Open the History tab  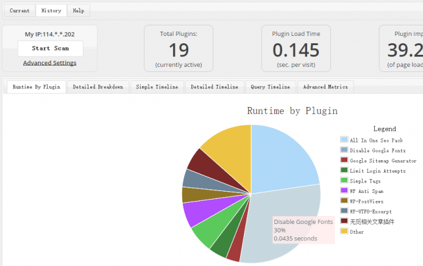[x=51, y=10]
